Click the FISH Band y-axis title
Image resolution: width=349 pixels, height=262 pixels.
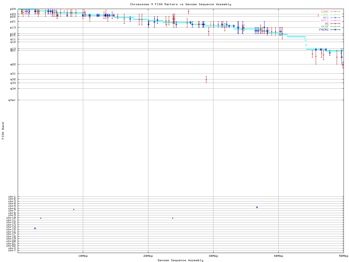(3, 131)
